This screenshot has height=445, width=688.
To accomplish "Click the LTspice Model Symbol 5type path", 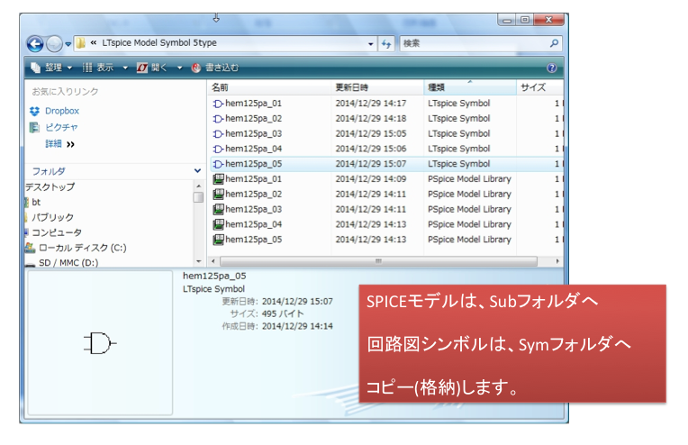I will click(x=159, y=43).
